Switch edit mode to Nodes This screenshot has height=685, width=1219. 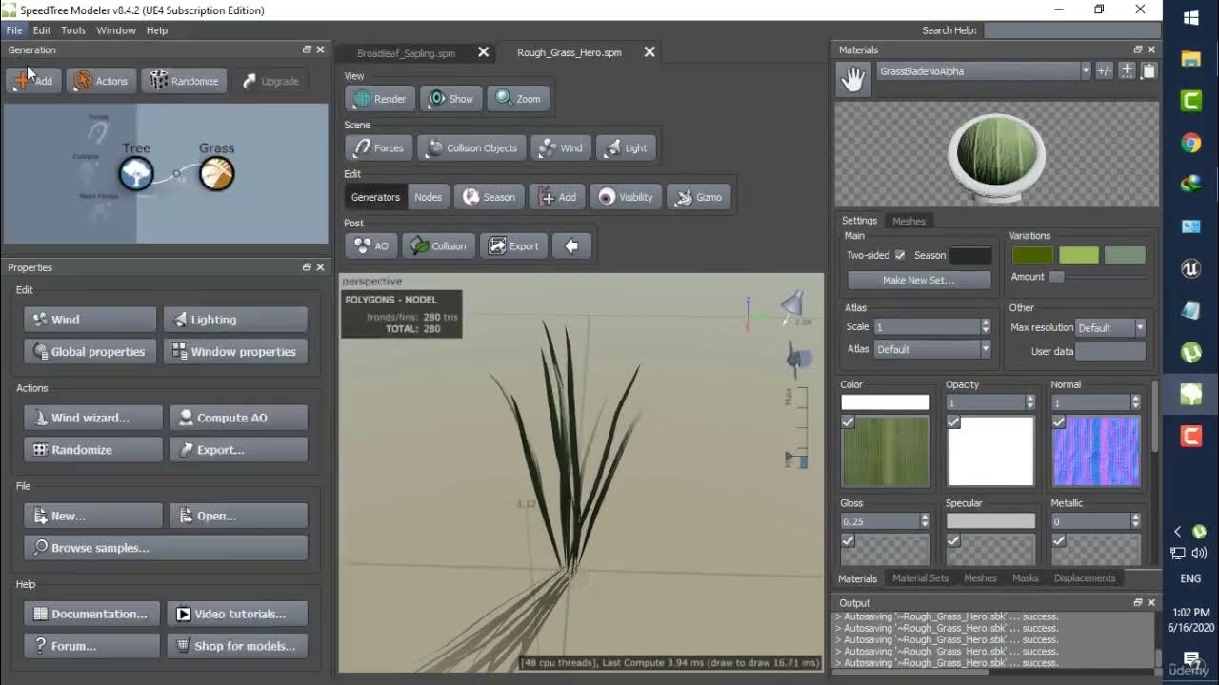pos(428,197)
